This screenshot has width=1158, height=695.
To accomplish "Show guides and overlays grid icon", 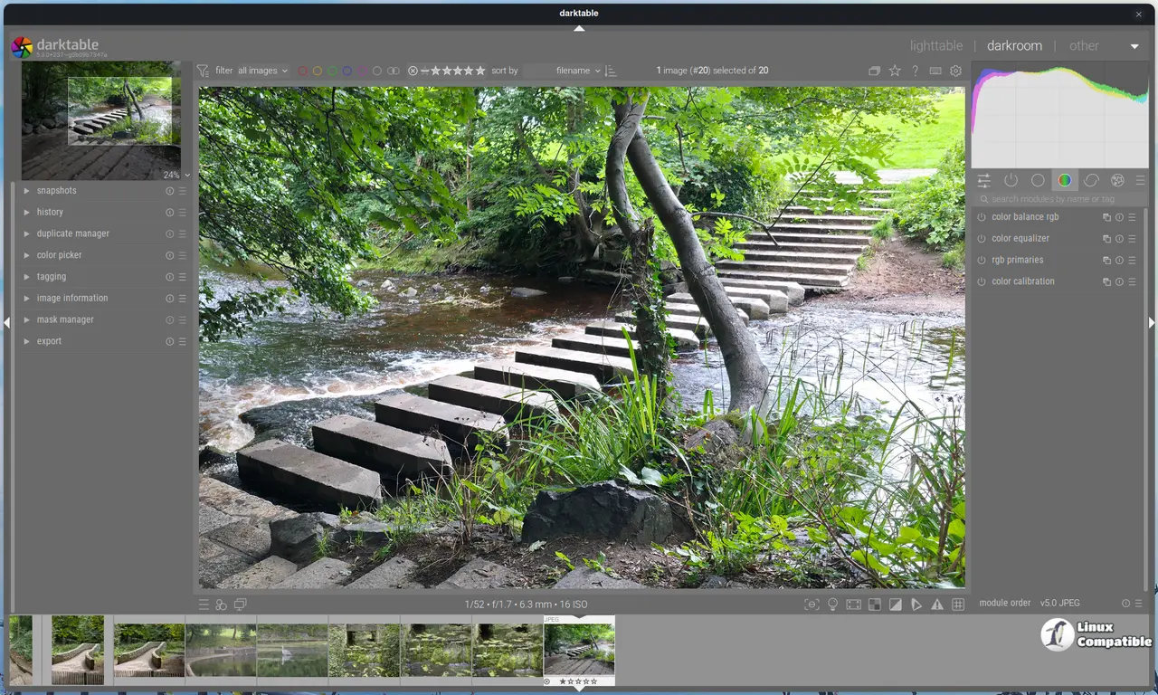I will 958,605.
